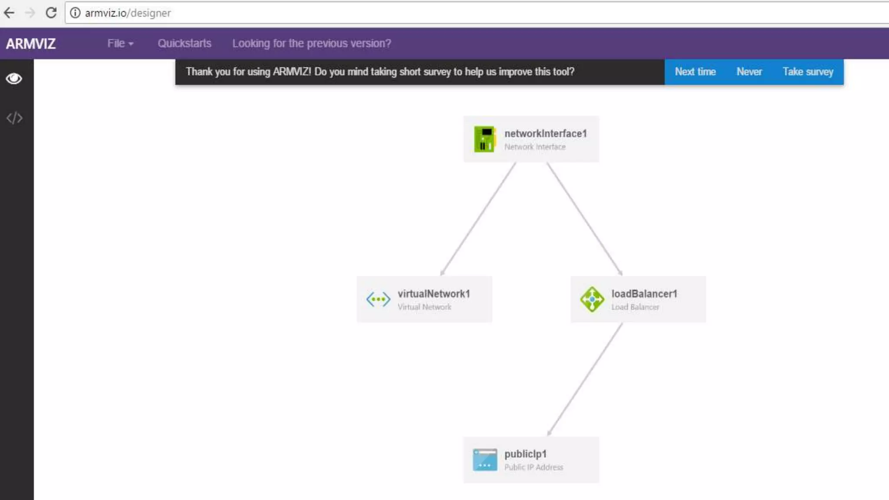Click the ARMVIZ logo text
This screenshot has height=500, width=889.
pyautogui.click(x=31, y=44)
